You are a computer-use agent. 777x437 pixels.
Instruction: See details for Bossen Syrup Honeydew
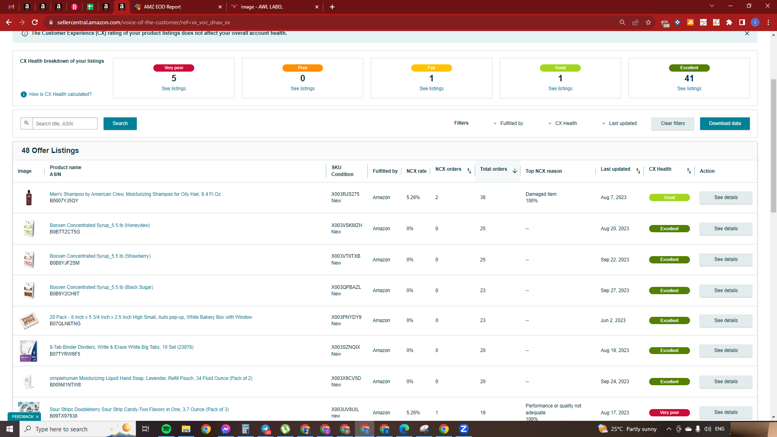click(726, 229)
